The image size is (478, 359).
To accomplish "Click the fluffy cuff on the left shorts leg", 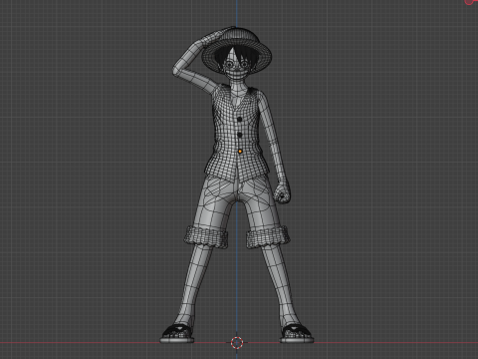I will (x=206, y=237).
